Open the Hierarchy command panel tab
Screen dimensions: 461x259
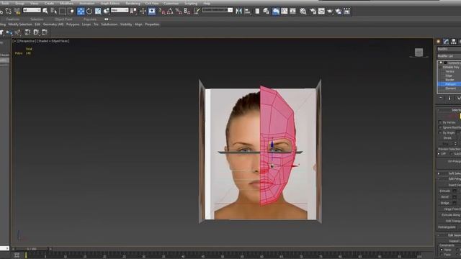click(x=454, y=42)
